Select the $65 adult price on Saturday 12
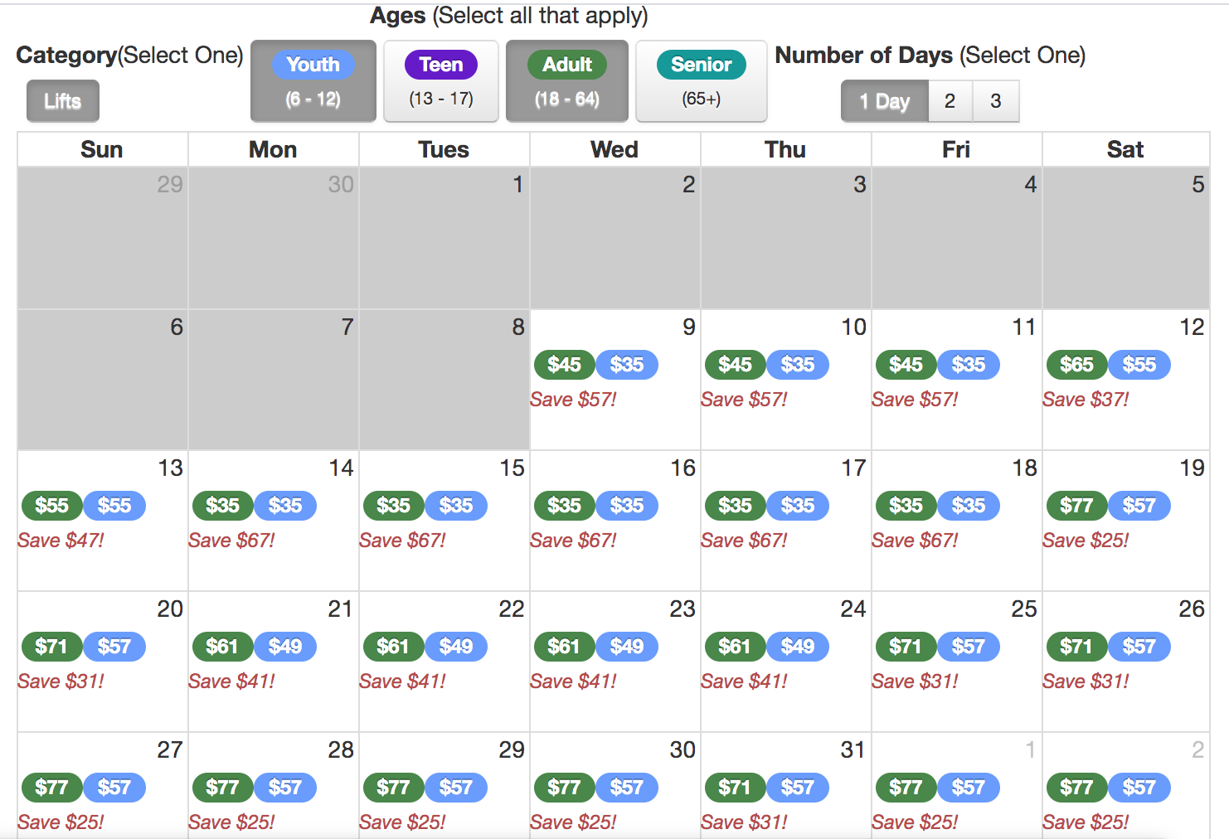 point(1076,365)
